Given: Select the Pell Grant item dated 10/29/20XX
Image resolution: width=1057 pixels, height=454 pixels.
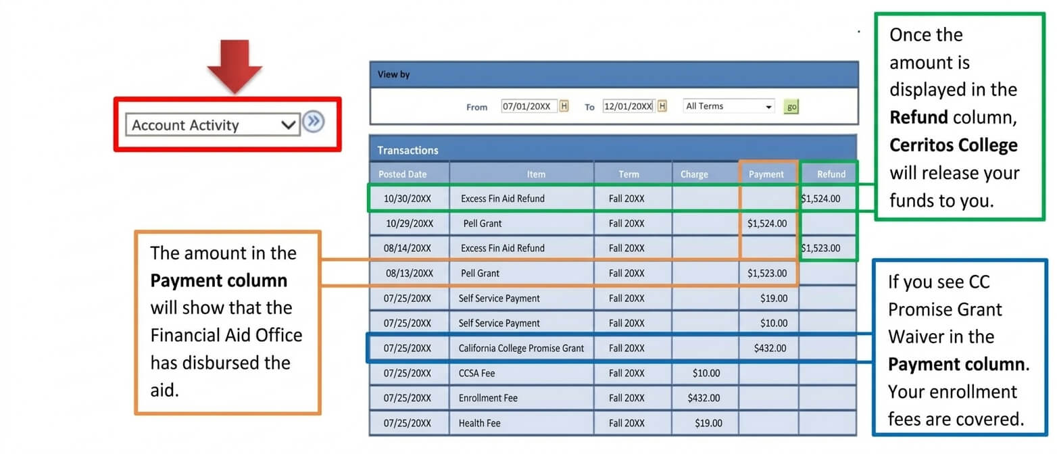Looking at the screenshot, I should (x=483, y=223).
